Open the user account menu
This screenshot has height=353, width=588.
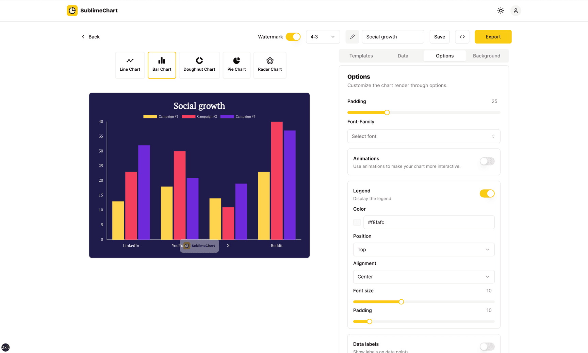tap(516, 11)
